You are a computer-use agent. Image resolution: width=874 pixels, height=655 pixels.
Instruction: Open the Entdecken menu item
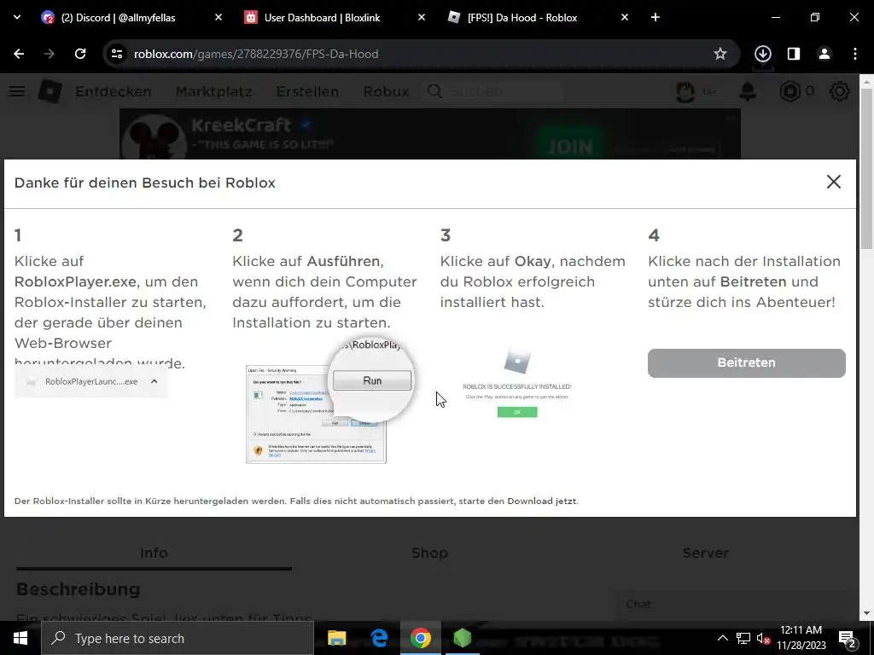[114, 91]
